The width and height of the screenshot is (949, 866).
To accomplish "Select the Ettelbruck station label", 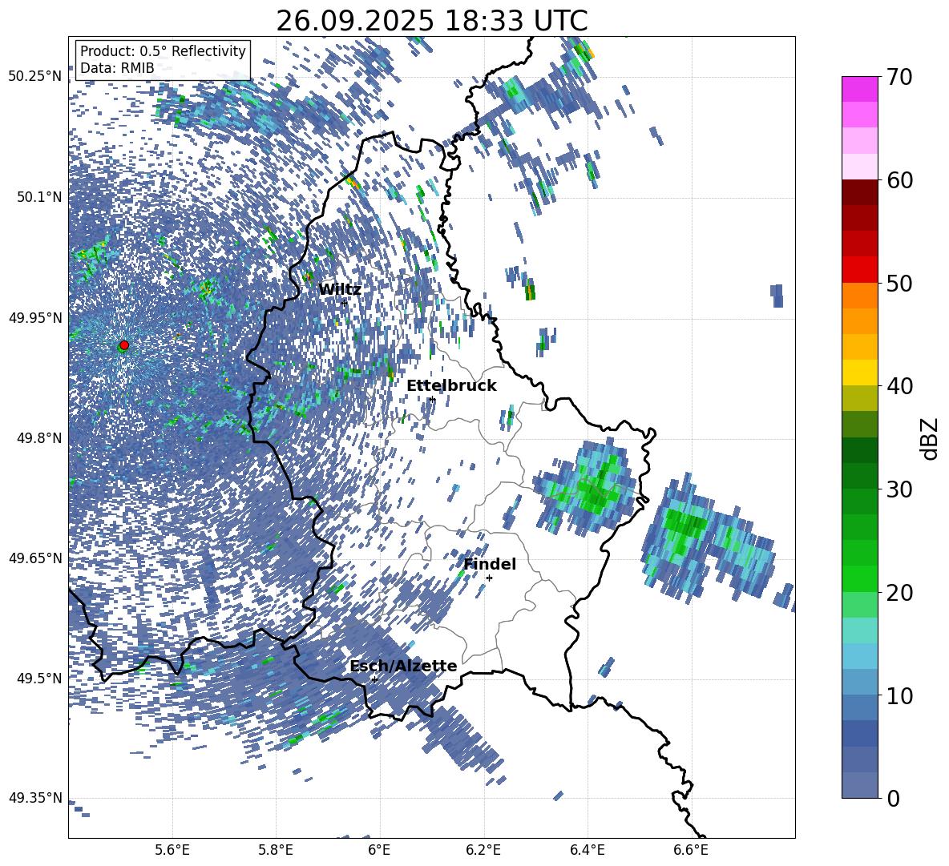I will (451, 386).
